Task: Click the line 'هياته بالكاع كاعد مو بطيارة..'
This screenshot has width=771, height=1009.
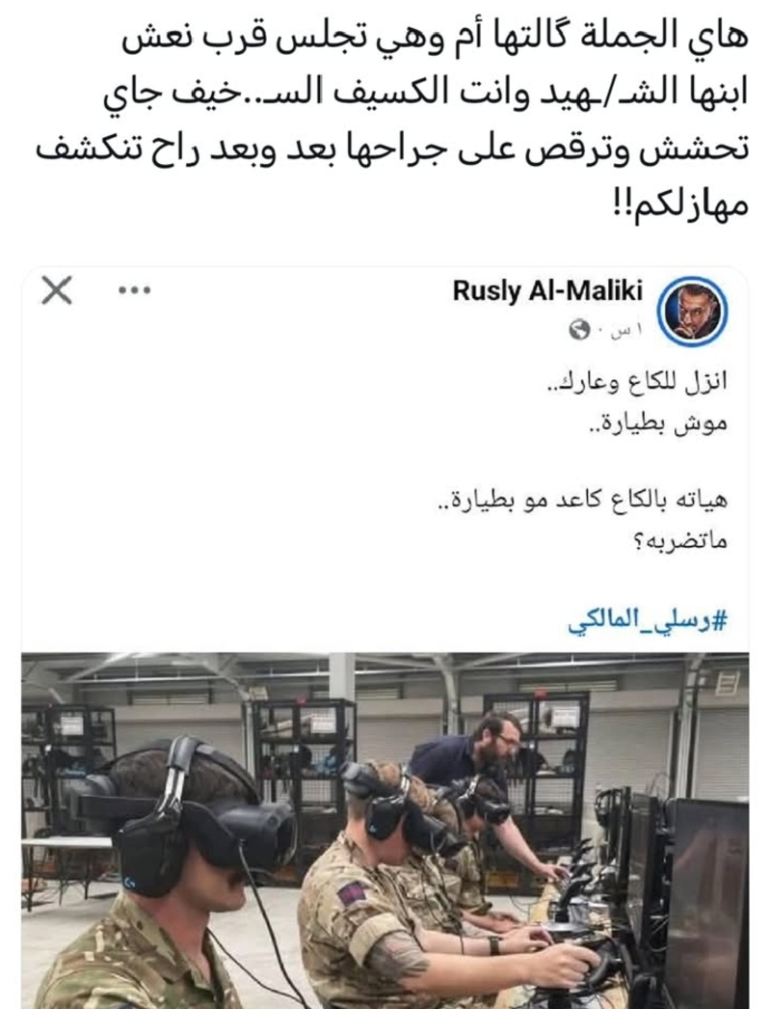Action: (582, 500)
